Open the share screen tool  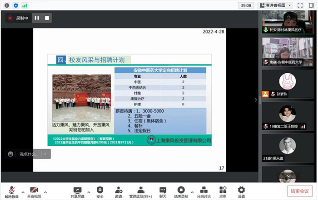[77, 190]
